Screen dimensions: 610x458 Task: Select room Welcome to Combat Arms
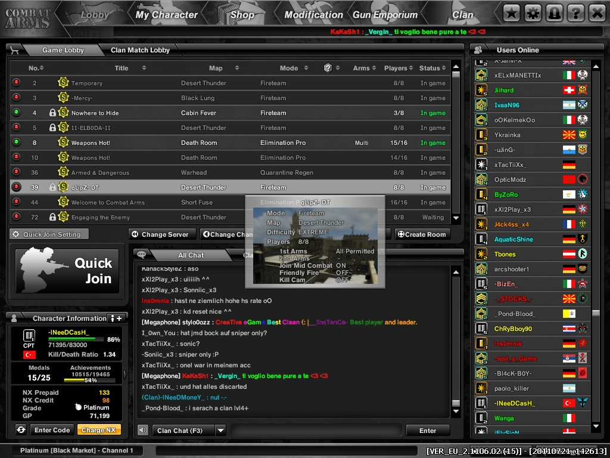231,202
